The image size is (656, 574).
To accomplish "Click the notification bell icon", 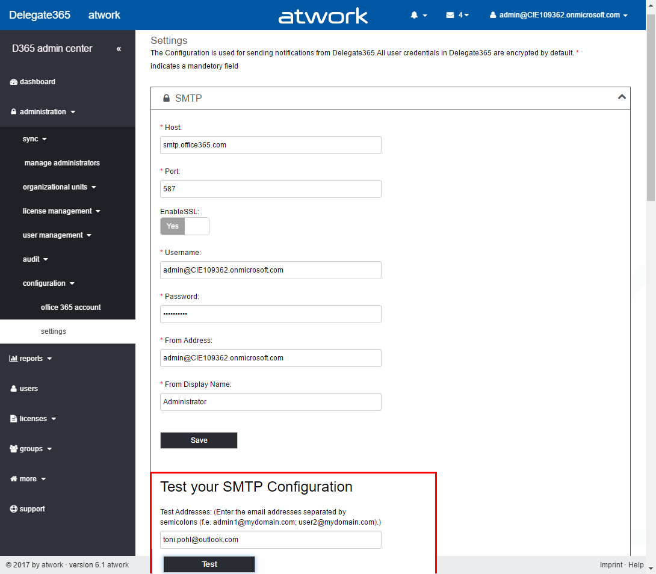I will tap(414, 15).
